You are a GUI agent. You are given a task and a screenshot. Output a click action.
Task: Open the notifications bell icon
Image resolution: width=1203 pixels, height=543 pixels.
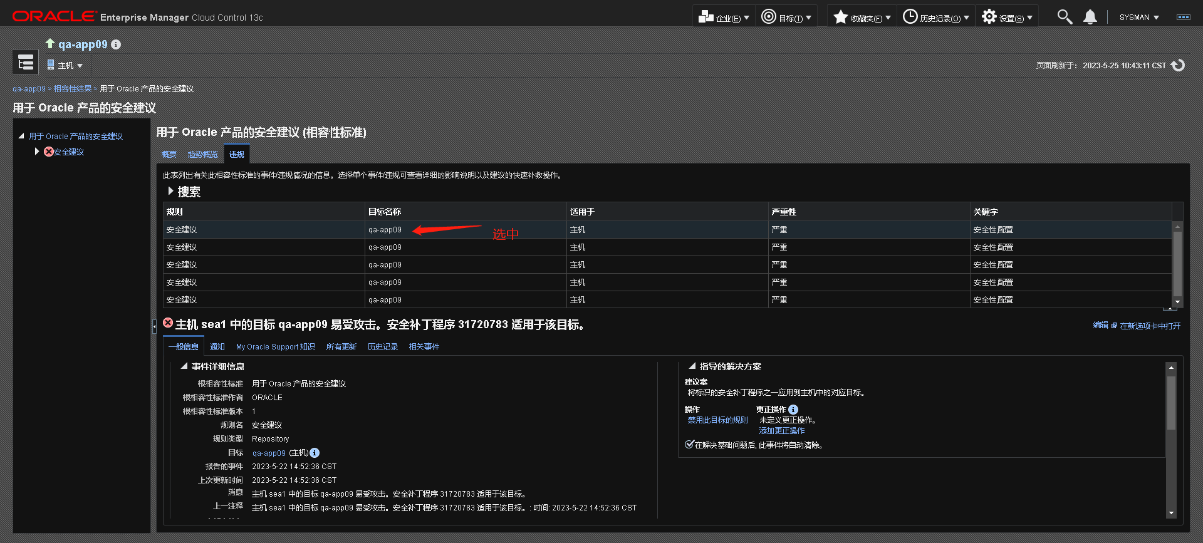coord(1090,17)
